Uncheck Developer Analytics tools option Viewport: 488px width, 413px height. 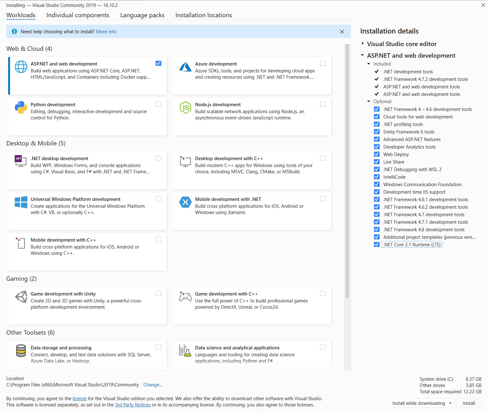point(377,147)
